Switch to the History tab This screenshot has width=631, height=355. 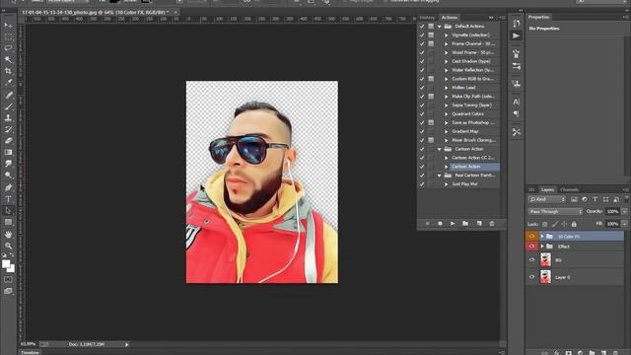point(427,18)
